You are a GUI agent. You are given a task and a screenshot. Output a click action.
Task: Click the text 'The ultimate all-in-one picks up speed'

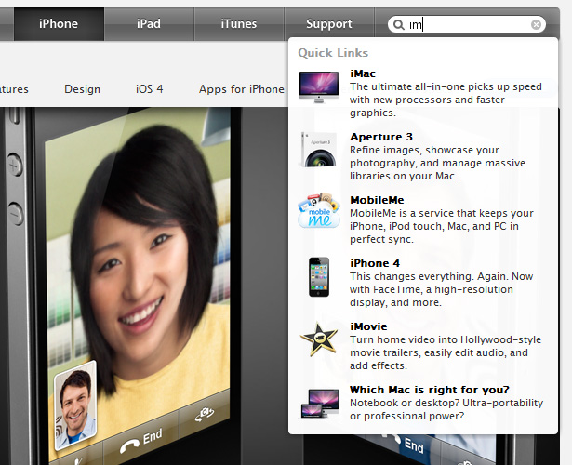pos(446,86)
